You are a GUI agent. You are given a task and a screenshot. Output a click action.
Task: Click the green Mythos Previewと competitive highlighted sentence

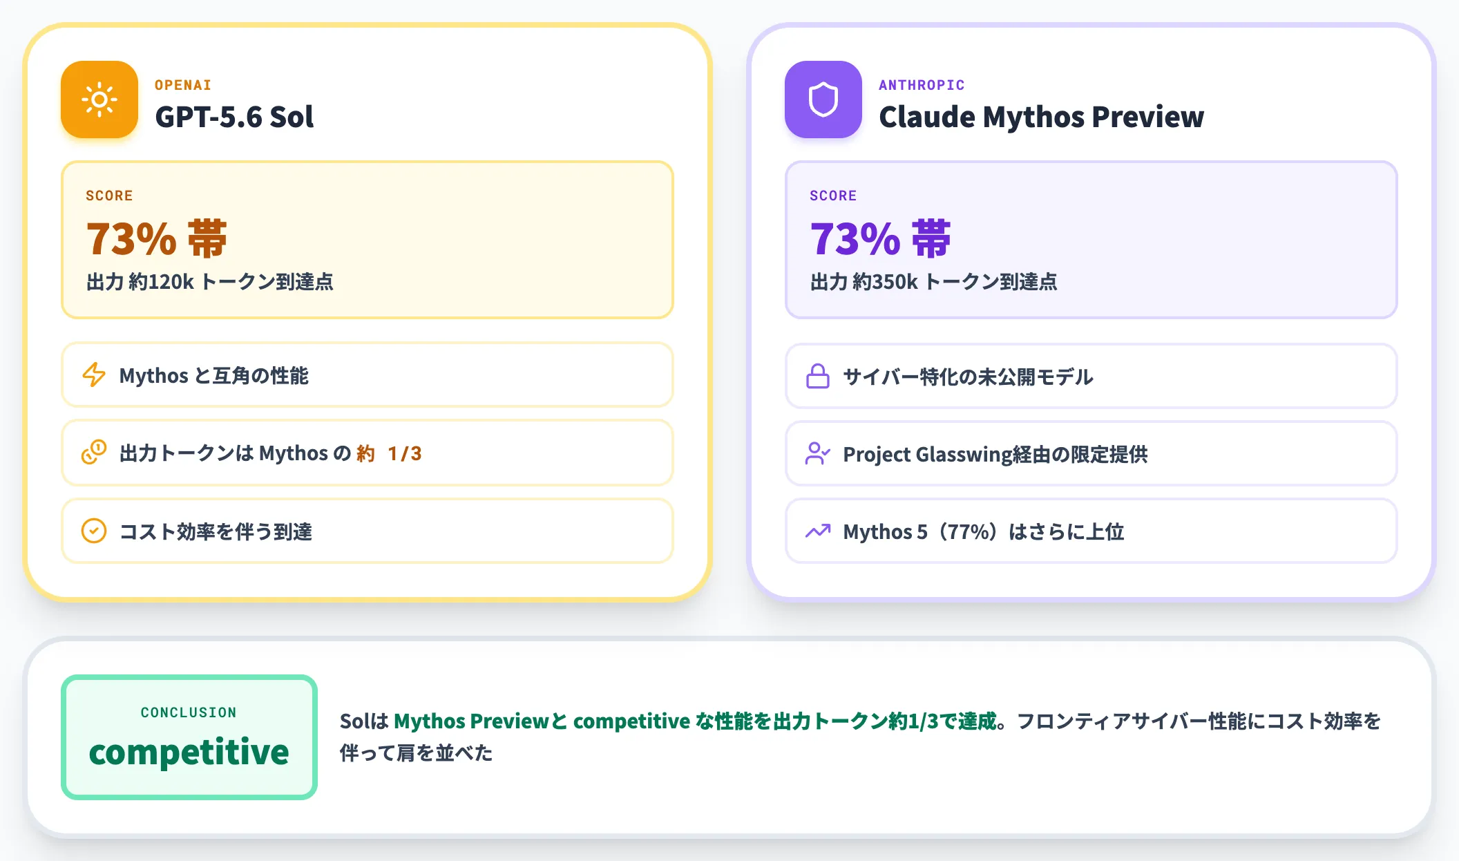click(x=695, y=721)
